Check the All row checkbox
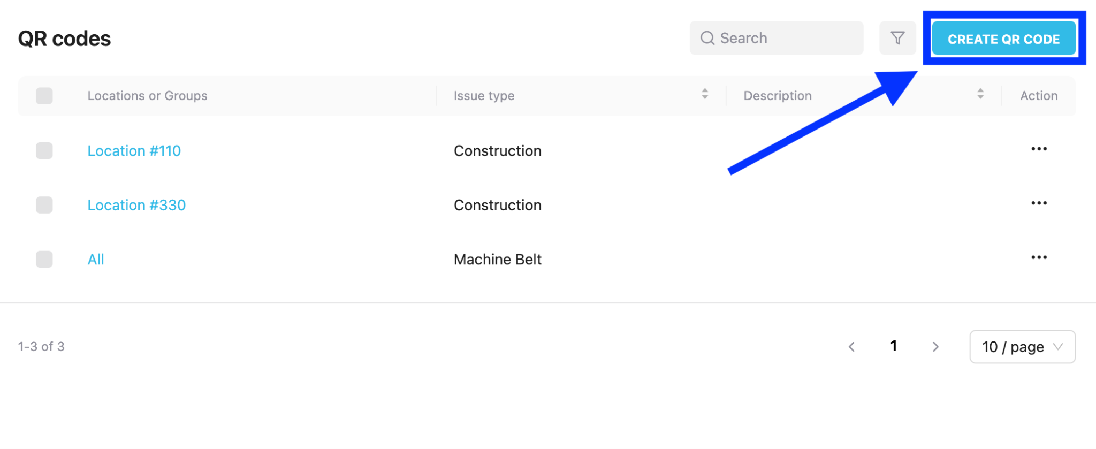The image size is (1096, 449). (x=44, y=260)
